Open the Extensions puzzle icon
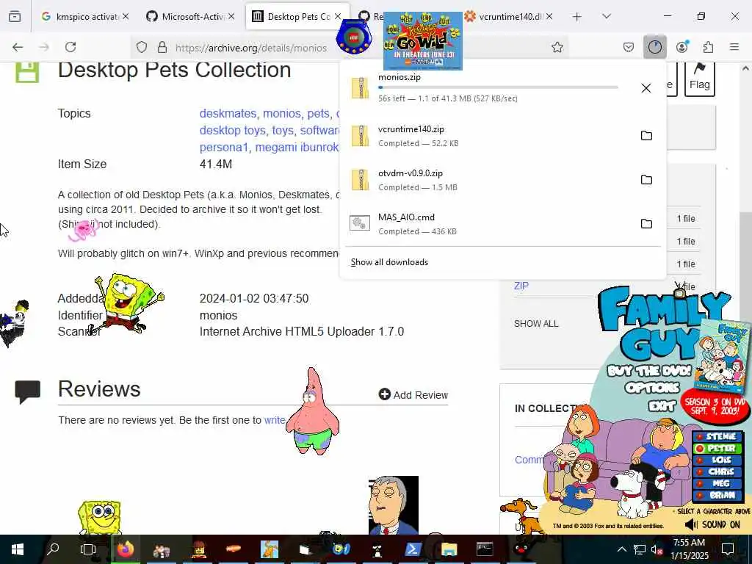This screenshot has height=564, width=752. point(708,47)
